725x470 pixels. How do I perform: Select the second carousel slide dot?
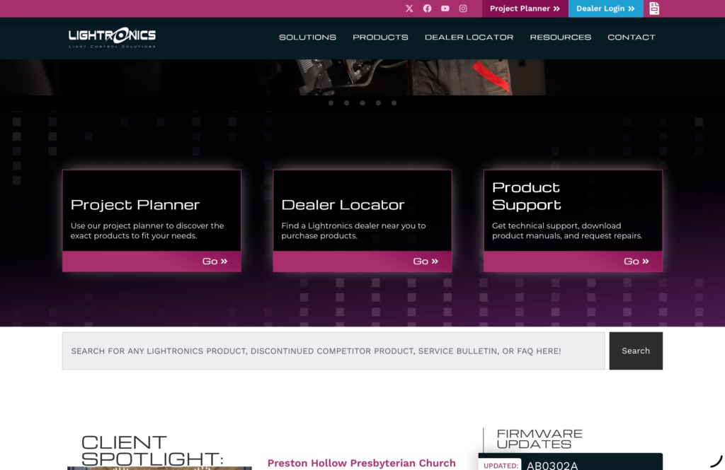click(x=346, y=103)
